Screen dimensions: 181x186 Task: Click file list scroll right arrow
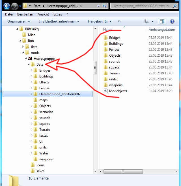[176, 171]
